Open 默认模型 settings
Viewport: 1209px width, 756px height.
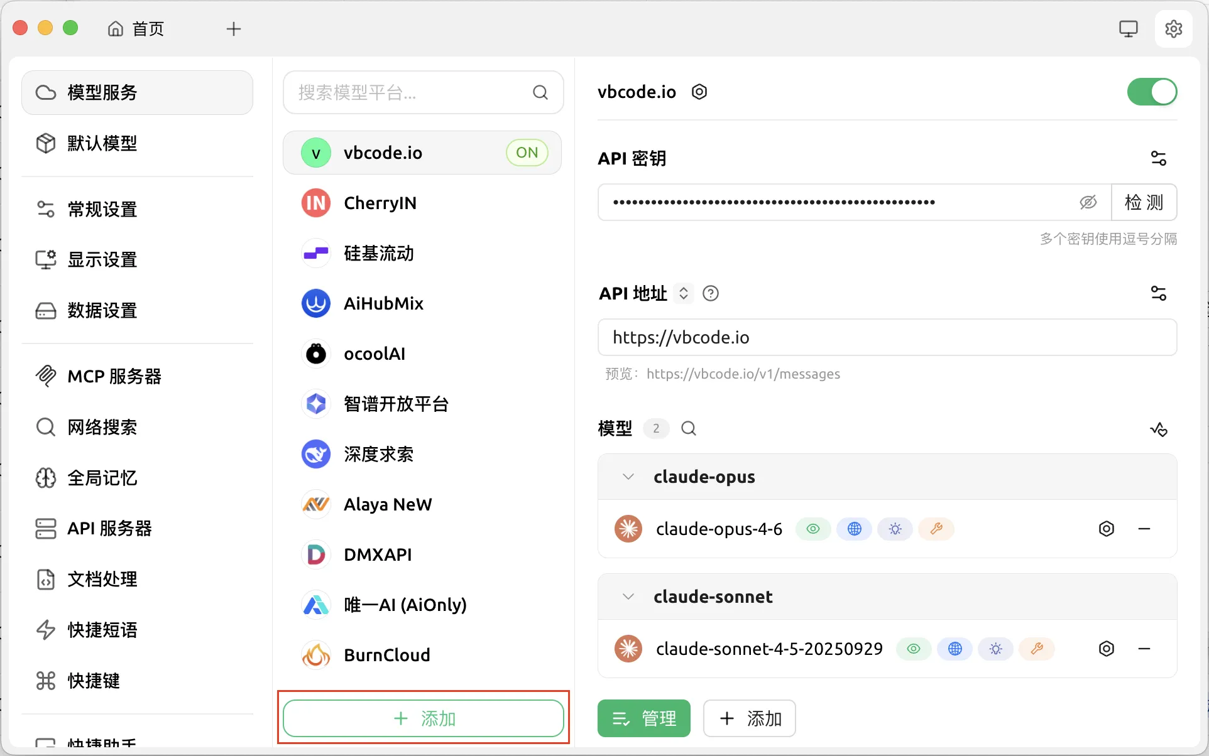click(x=137, y=143)
